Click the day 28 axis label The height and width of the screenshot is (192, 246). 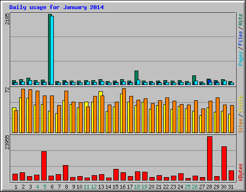click(209, 187)
